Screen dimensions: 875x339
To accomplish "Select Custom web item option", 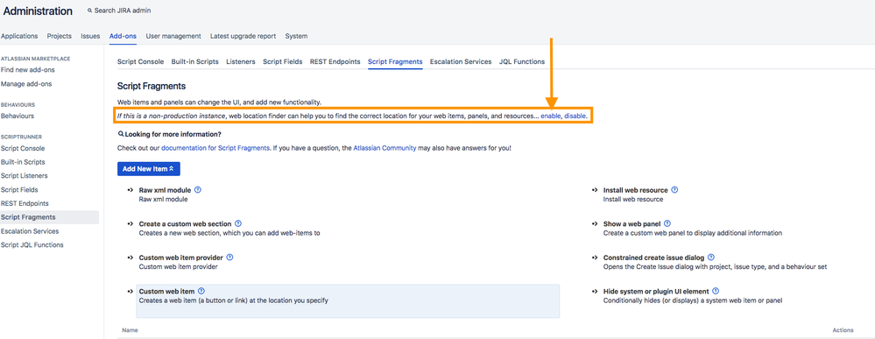I will [x=348, y=301].
